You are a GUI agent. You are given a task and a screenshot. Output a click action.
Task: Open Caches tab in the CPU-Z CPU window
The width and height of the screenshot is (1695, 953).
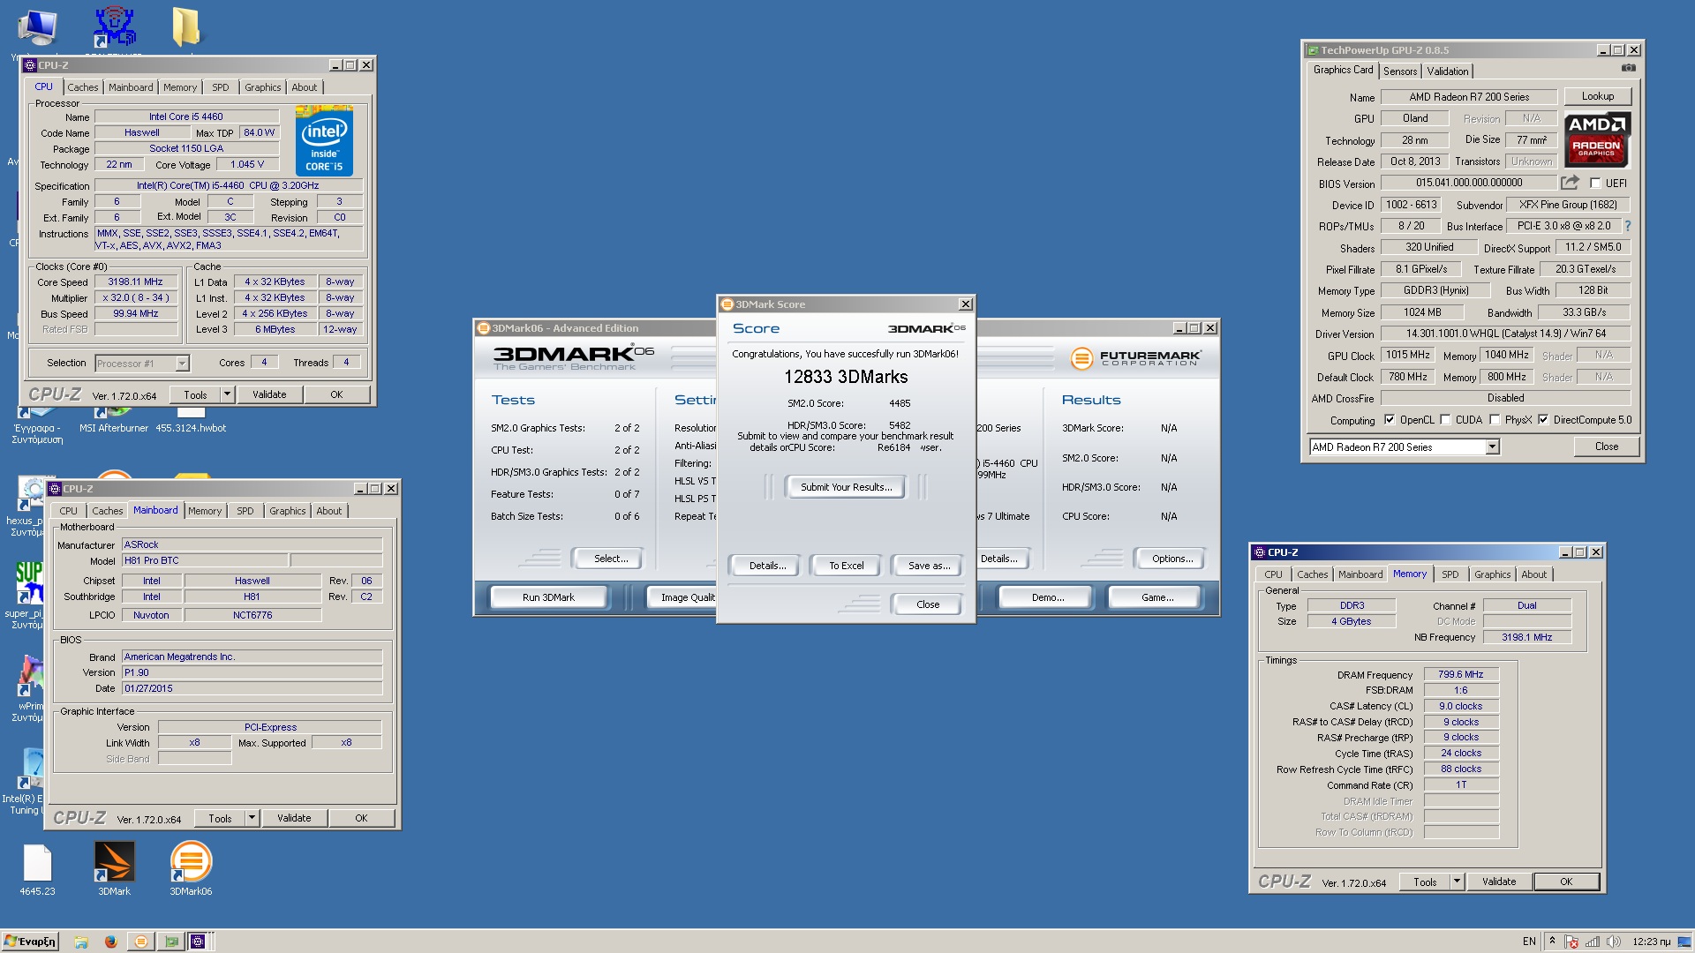tap(83, 87)
